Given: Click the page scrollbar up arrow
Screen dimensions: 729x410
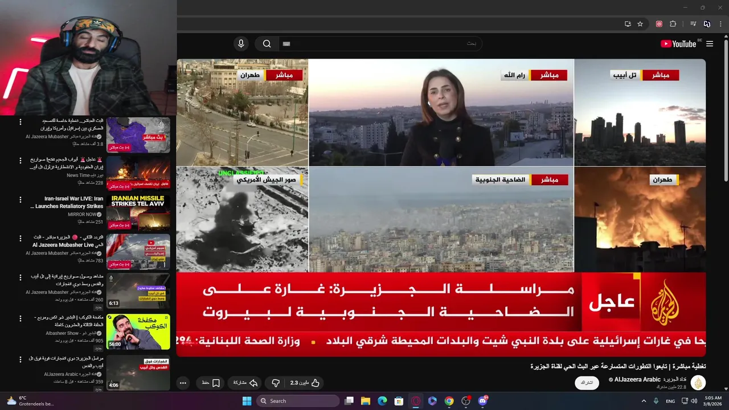Looking at the screenshot, I should [x=726, y=38].
